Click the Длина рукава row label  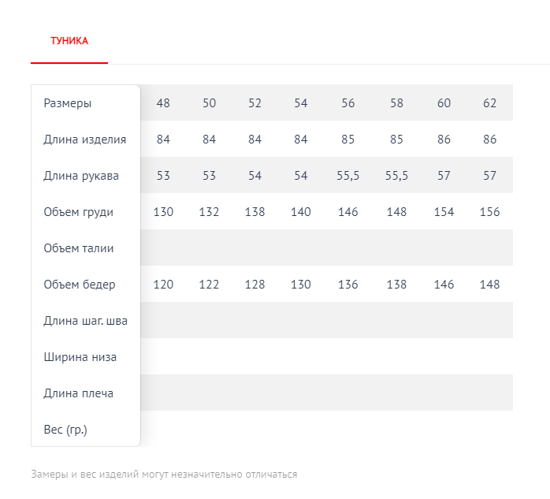81,176
